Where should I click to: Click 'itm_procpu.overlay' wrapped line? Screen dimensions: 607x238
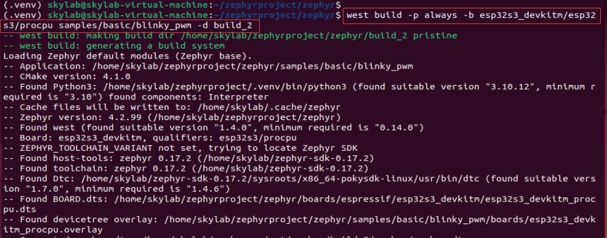(52, 230)
